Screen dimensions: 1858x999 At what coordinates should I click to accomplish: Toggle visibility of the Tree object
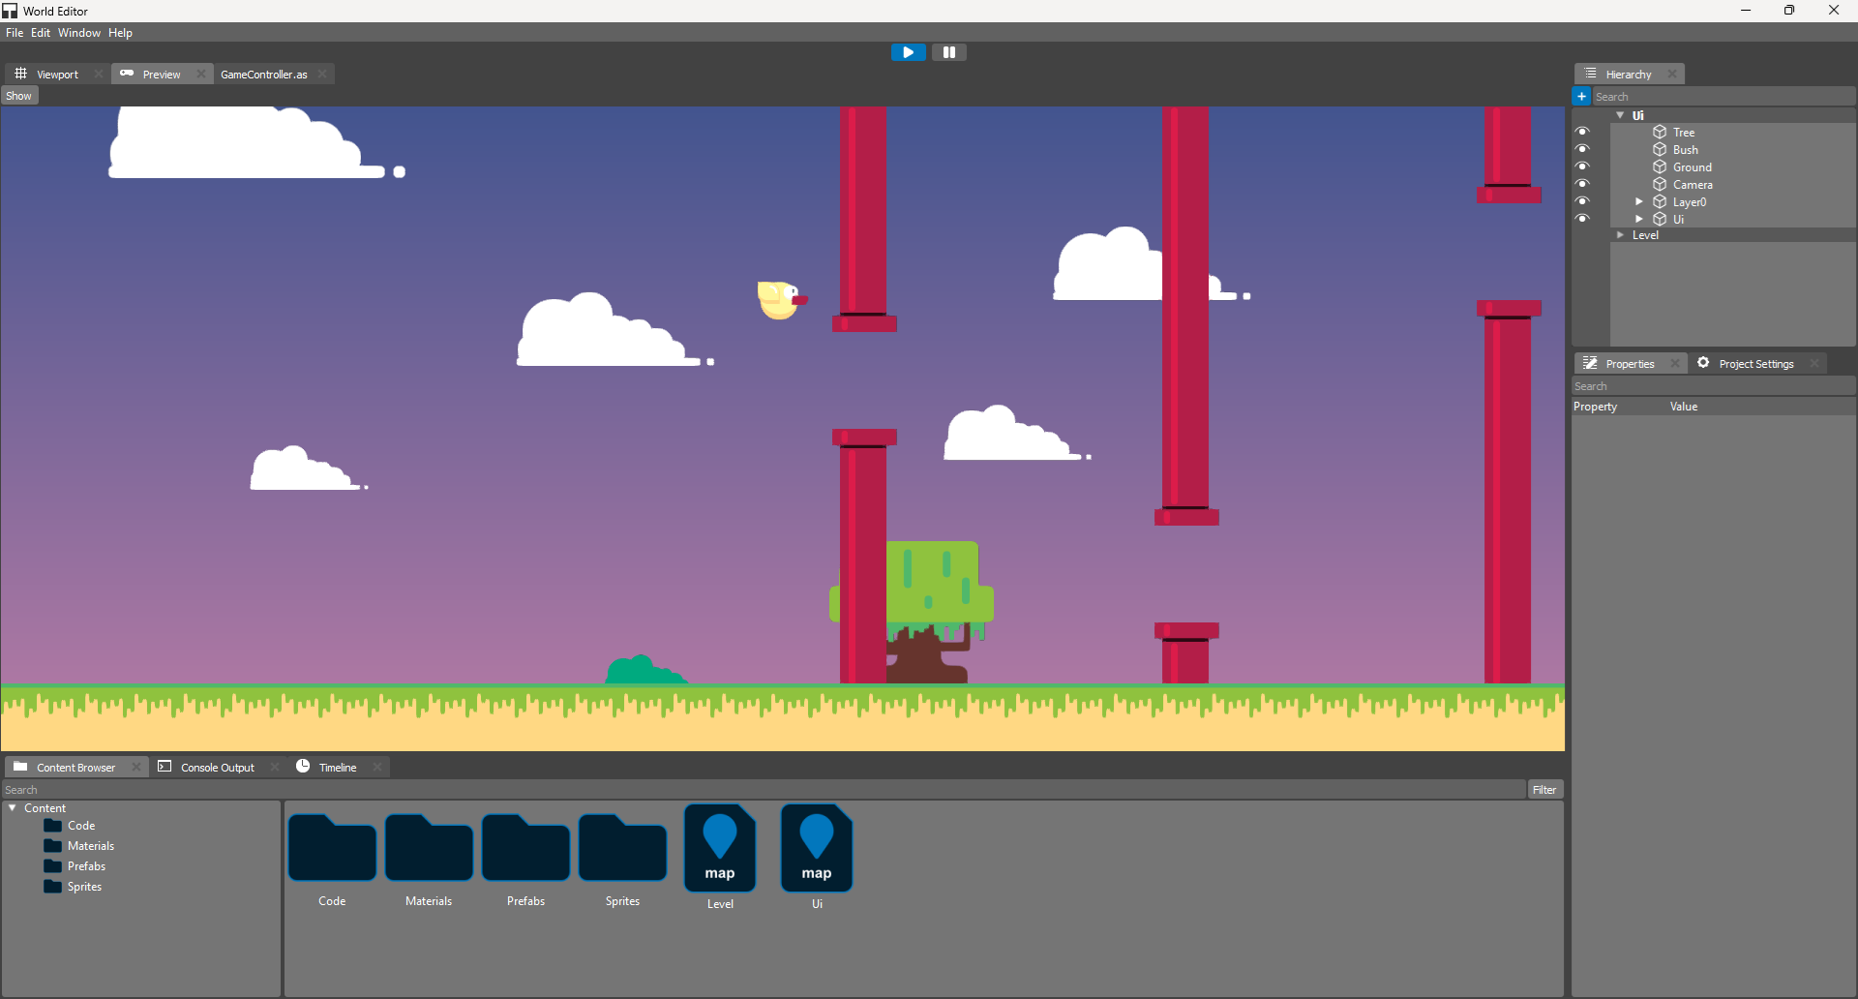click(x=1582, y=132)
